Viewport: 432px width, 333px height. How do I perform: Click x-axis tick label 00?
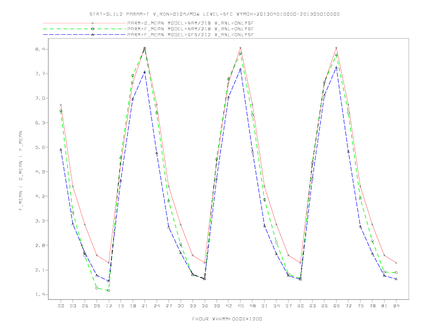tap(61, 306)
